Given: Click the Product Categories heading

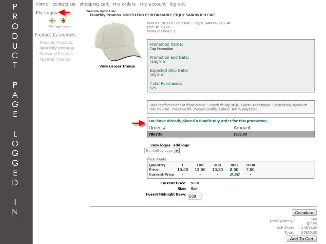Looking at the screenshot, I should 55,35.
